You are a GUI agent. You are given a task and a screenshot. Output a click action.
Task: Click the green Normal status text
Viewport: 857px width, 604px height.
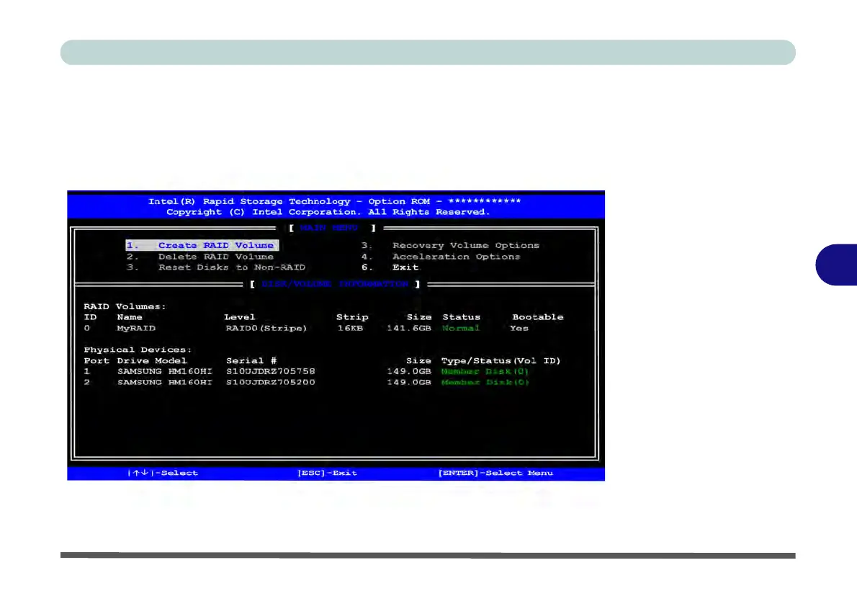[461, 328]
